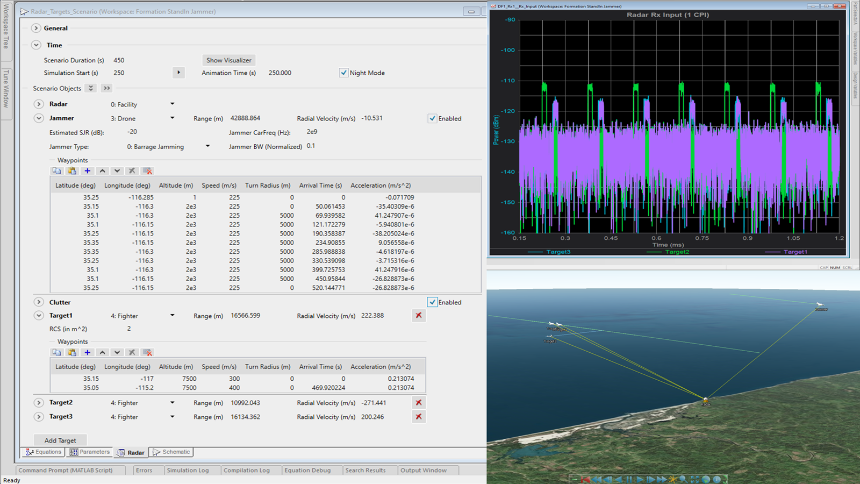Rewind animation to start with the red marker icon

[586, 478]
